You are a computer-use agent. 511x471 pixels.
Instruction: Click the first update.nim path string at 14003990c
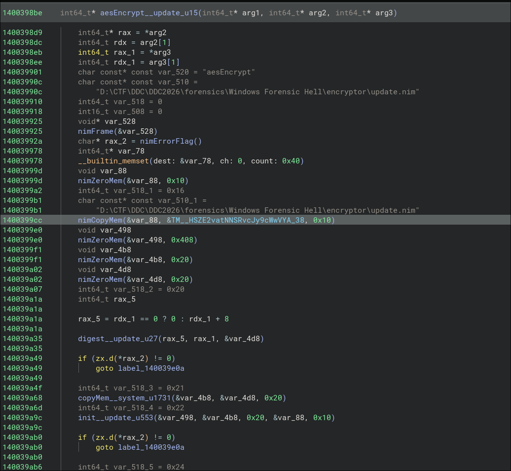tap(257, 92)
